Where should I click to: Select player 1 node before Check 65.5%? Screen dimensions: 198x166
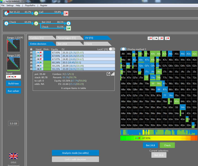pyautogui.click(x=6, y=23)
